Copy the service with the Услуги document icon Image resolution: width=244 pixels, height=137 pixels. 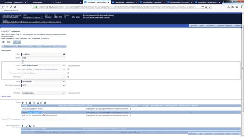[x=41, y=103]
